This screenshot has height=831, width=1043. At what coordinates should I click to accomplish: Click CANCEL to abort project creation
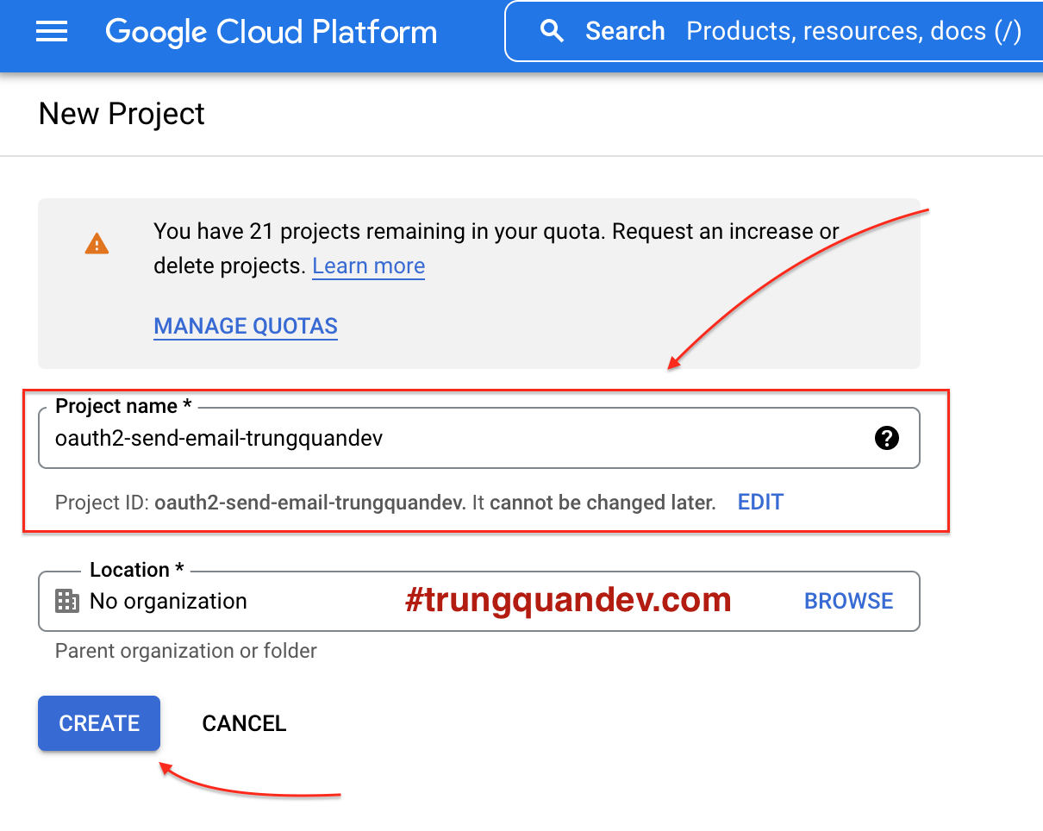244,723
